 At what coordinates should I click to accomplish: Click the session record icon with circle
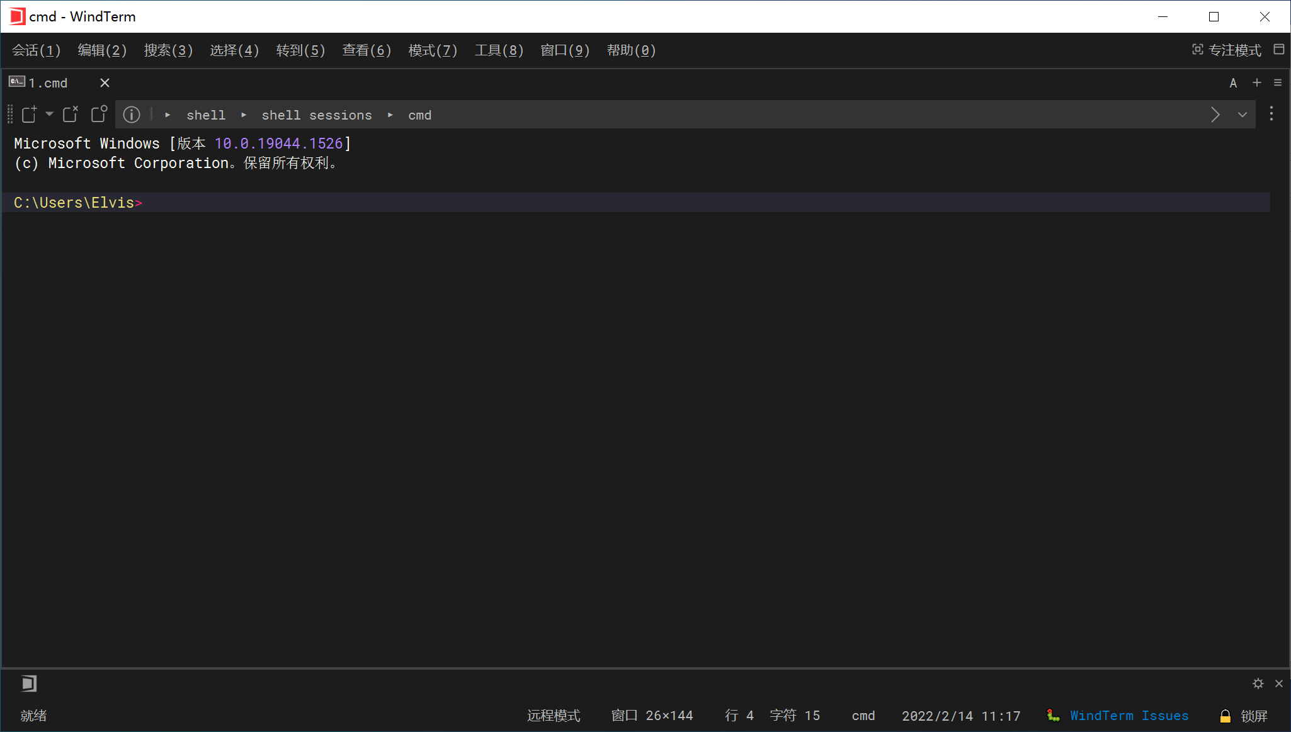point(99,115)
